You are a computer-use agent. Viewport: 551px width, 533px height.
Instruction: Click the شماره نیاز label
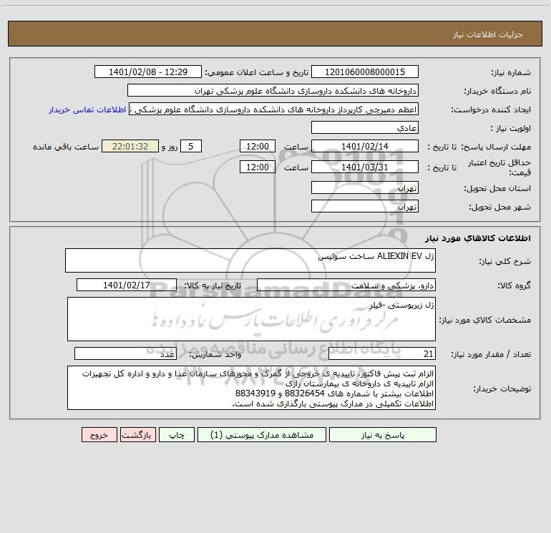(511, 73)
